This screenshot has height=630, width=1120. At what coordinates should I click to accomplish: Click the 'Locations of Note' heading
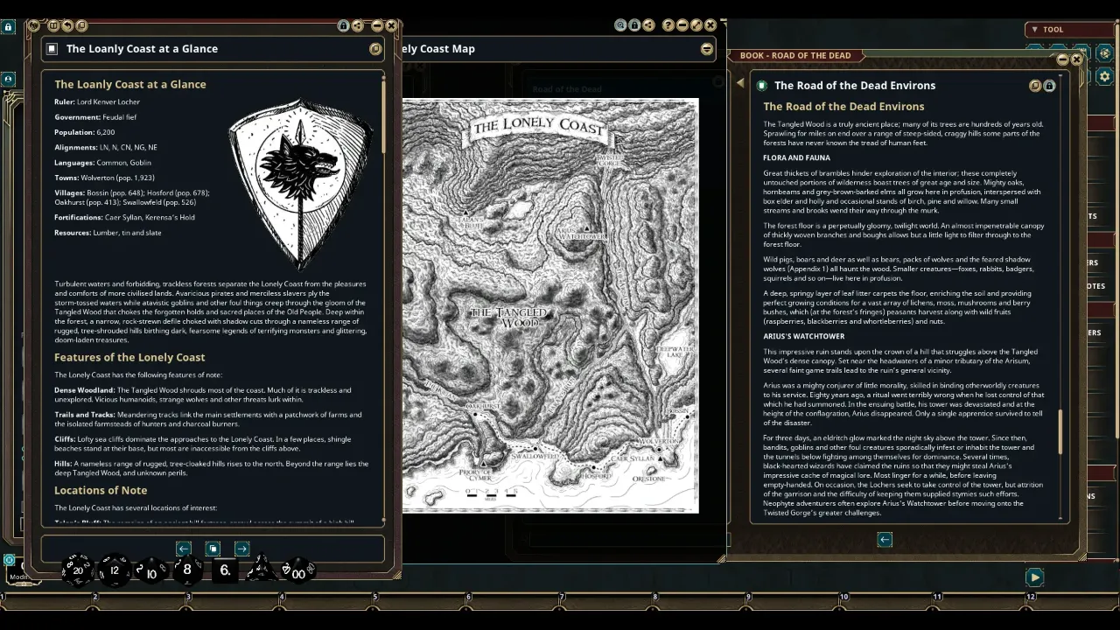[x=101, y=490]
